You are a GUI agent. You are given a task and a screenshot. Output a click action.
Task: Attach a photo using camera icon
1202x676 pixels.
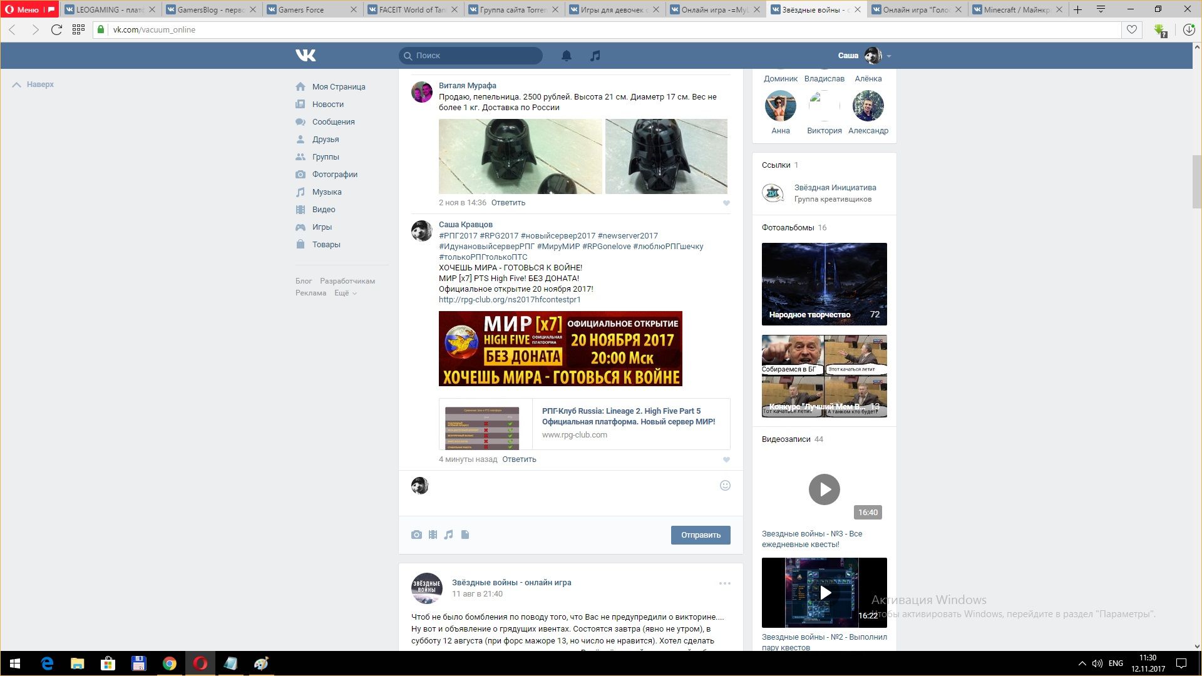[x=416, y=535]
